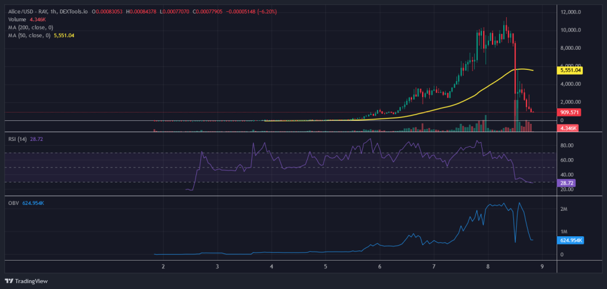Click the close value C0.00077905

pyautogui.click(x=207, y=12)
